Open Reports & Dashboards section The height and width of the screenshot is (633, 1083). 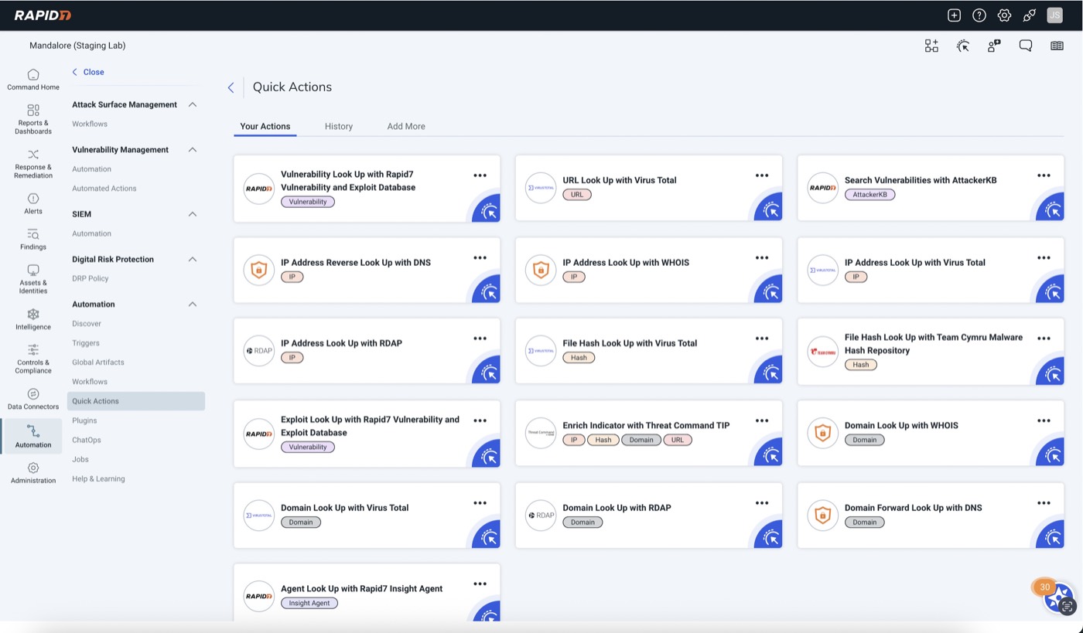click(x=33, y=119)
